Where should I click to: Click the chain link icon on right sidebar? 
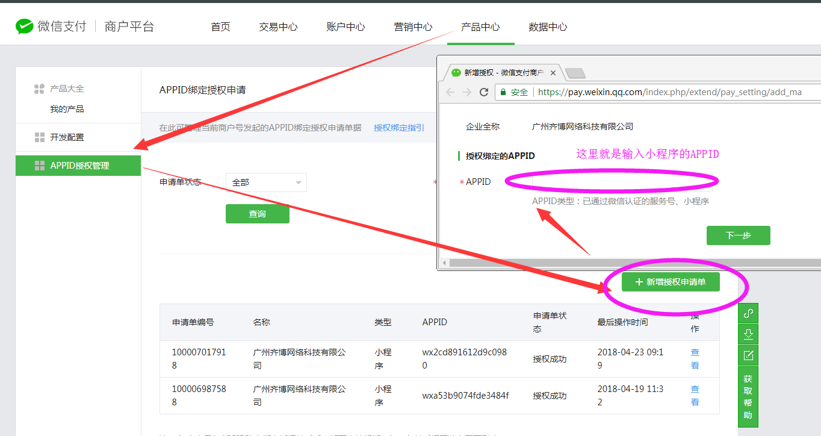748,313
